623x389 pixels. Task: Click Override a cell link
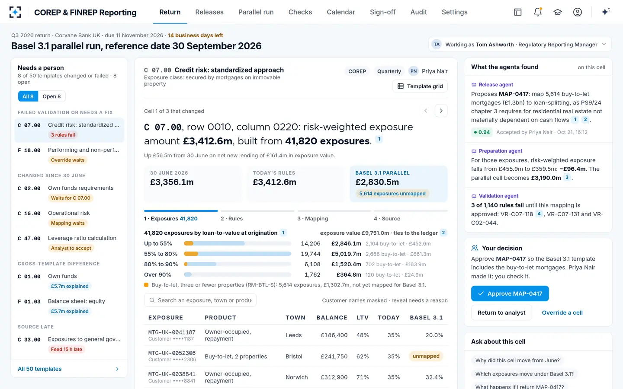[x=562, y=312]
